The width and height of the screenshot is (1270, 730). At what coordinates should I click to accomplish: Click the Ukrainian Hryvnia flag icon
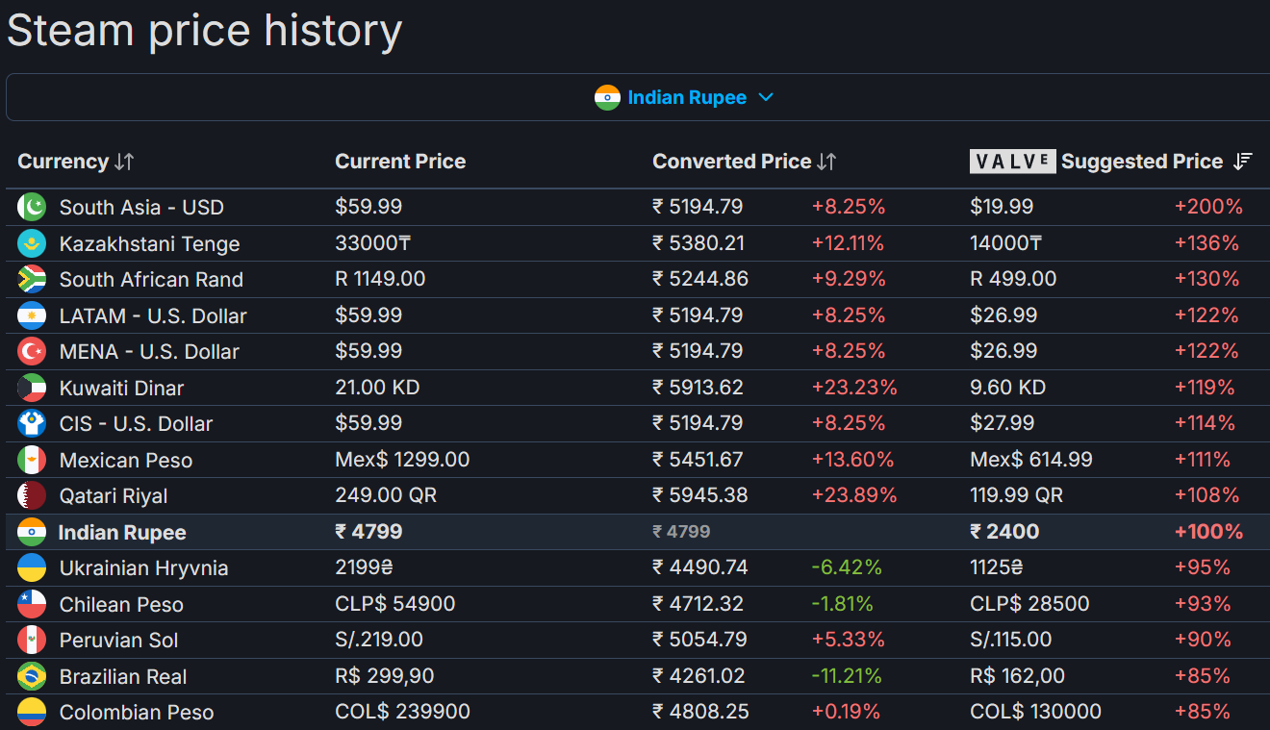[32, 567]
